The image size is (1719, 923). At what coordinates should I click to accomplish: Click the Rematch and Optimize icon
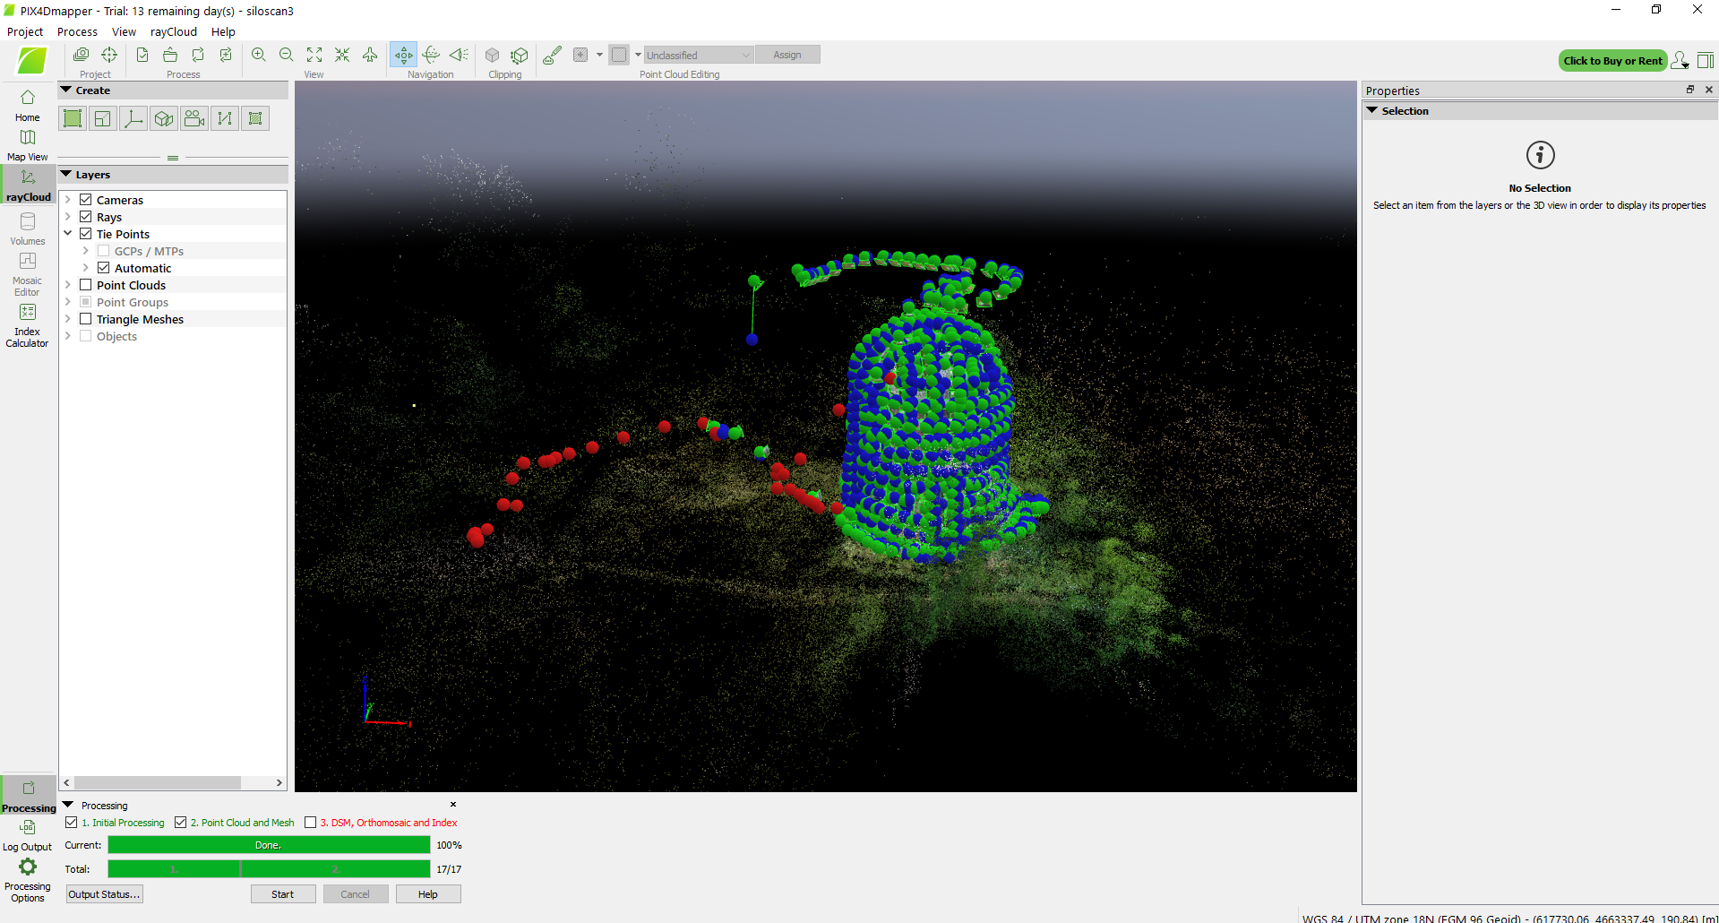pyautogui.click(x=226, y=55)
